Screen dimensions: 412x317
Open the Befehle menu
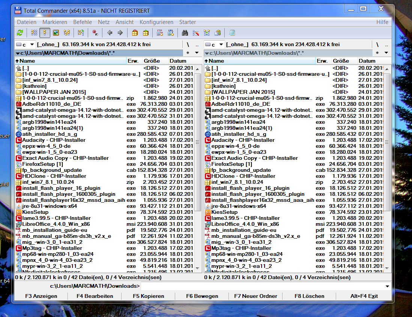click(83, 22)
